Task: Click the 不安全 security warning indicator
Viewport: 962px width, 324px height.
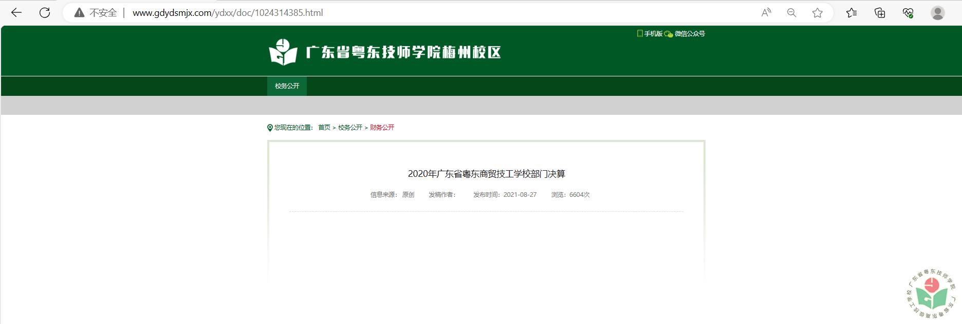Action: (x=96, y=13)
